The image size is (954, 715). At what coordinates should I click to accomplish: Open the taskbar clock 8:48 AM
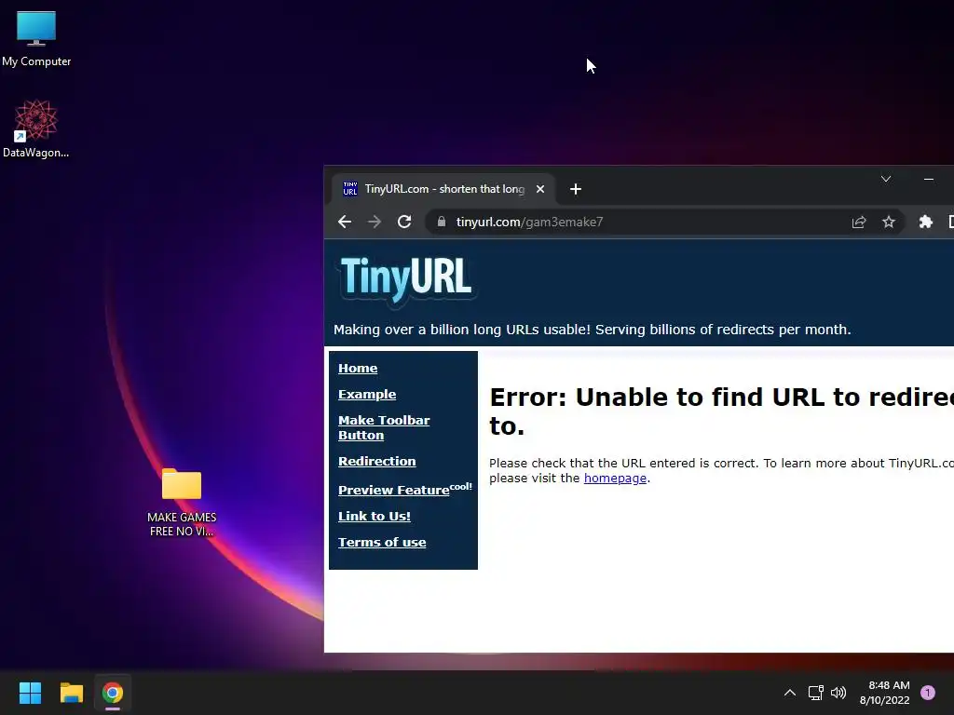[885, 693]
